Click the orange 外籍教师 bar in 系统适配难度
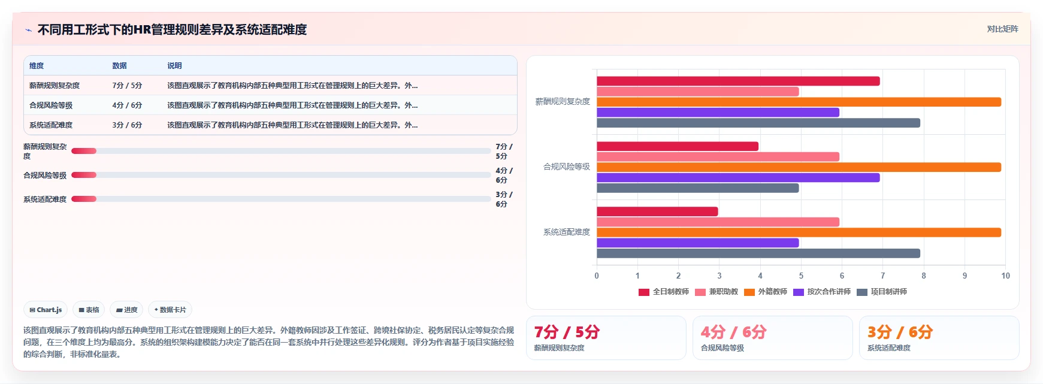The width and height of the screenshot is (1043, 384). (x=799, y=232)
